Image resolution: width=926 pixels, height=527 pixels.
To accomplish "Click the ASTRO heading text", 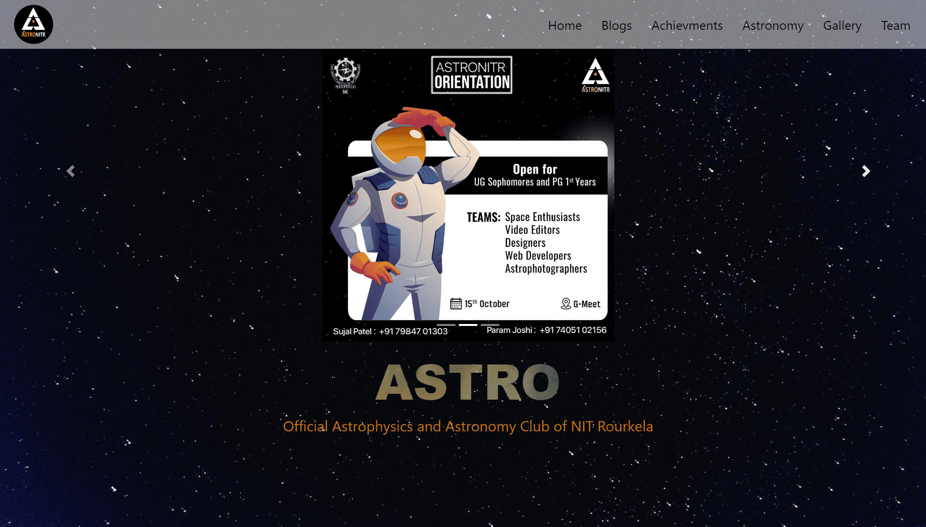I will point(468,383).
